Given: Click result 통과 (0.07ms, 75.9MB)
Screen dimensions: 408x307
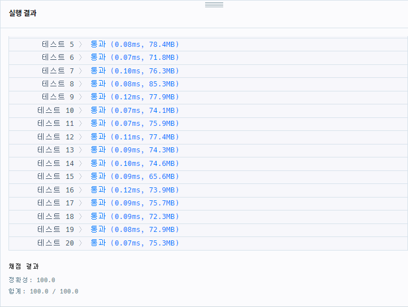Looking at the screenshot, I should click(x=135, y=124).
